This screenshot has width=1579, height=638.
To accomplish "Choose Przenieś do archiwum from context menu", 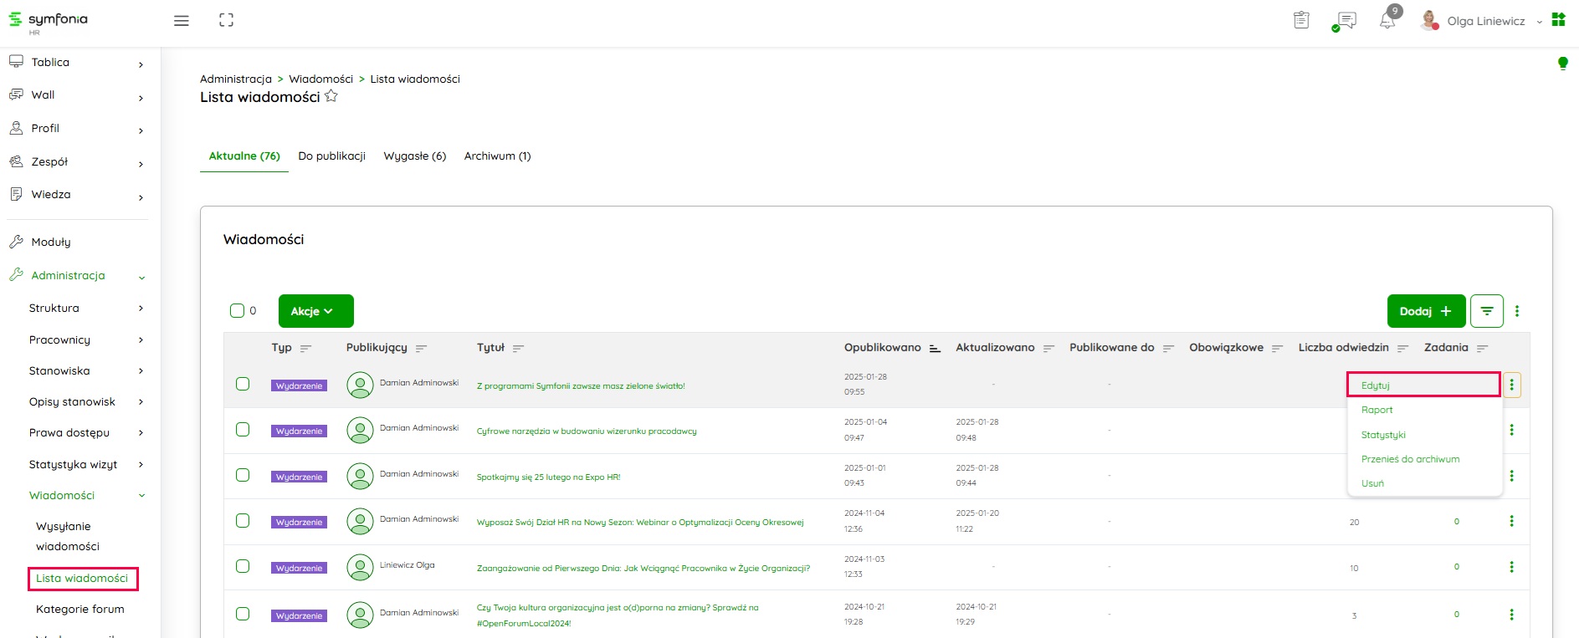I will coord(1410,459).
